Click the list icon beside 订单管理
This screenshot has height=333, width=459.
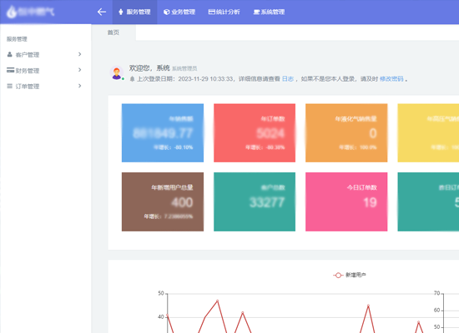coord(10,86)
